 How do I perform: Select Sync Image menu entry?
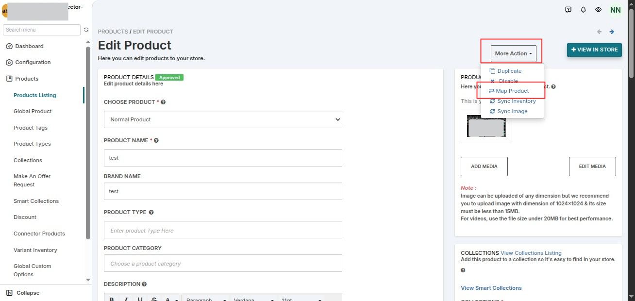click(x=512, y=111)
